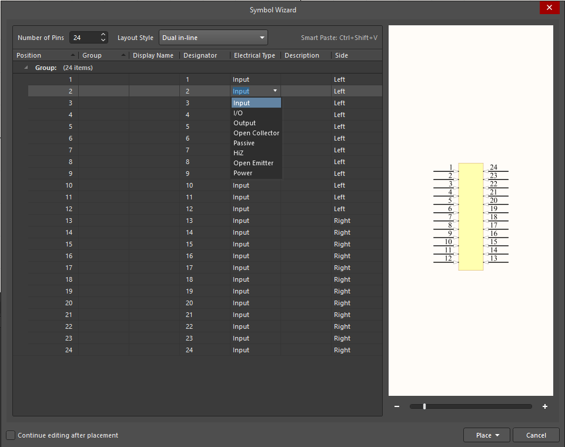The image size is (565, 447).
Task: Click the Description cell of pin 15
Action: [306, 244]
